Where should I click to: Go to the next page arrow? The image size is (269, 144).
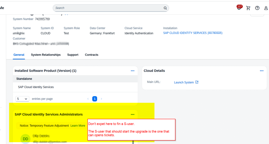point(101,99)
